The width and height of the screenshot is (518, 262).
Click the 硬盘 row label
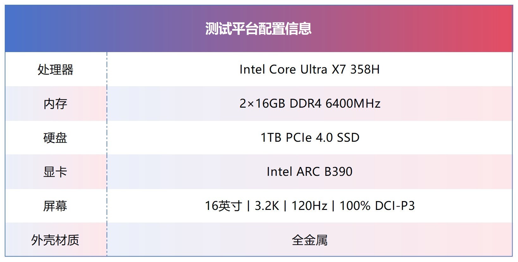point(55,138)
